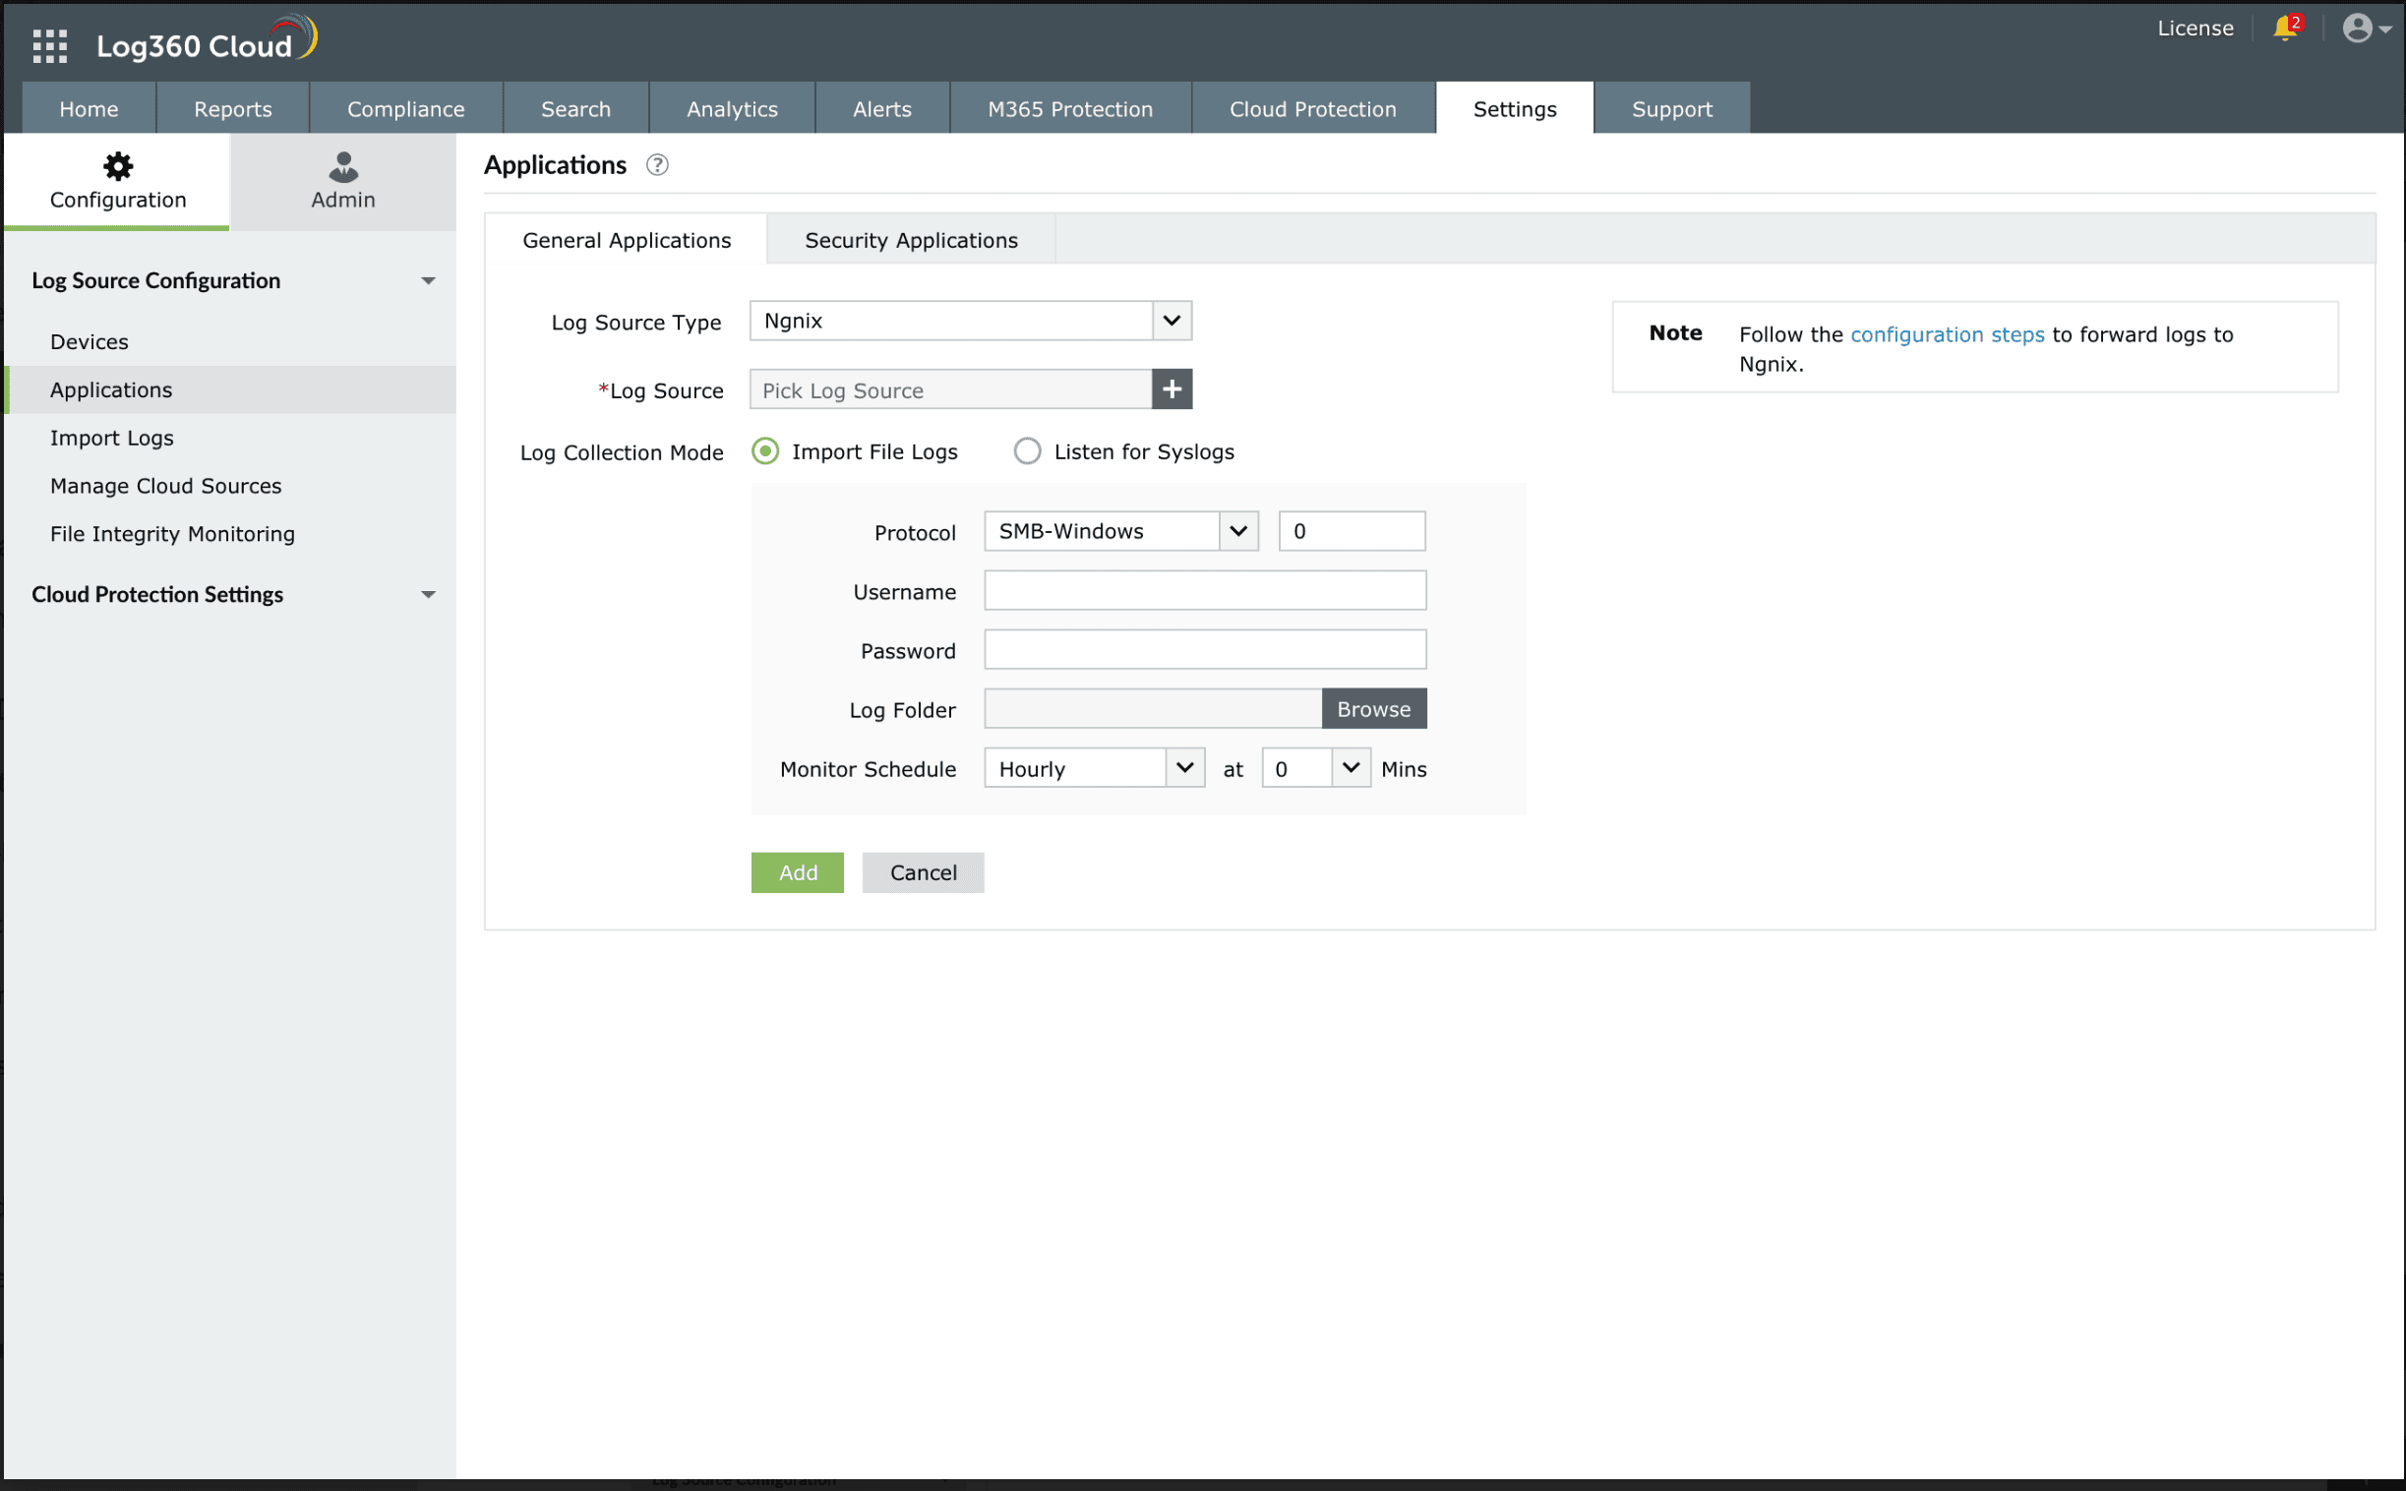Open the app launcher grid icon

48,44
